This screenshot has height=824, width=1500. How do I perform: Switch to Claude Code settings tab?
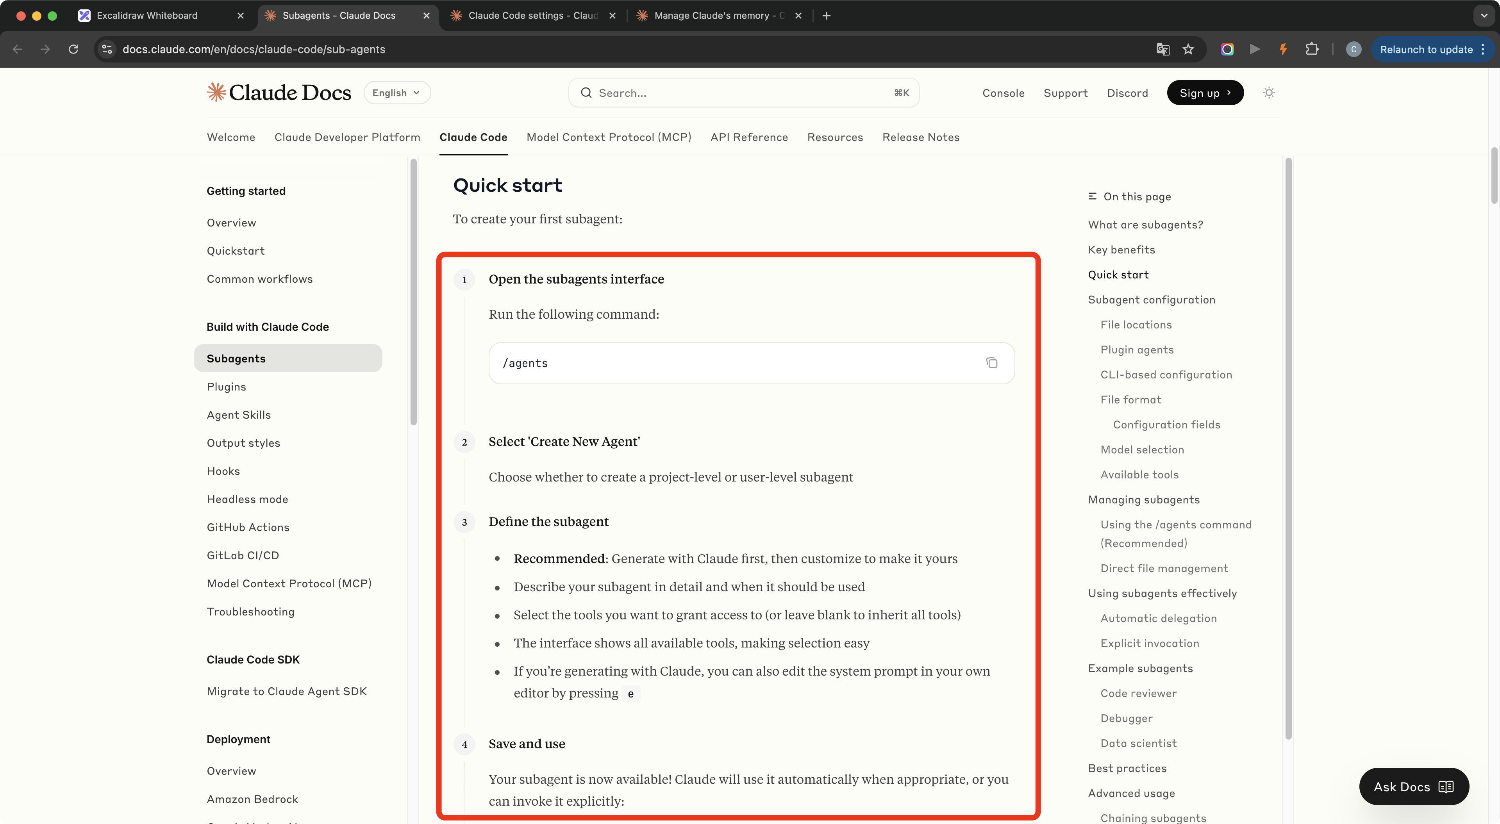(533, 16)
